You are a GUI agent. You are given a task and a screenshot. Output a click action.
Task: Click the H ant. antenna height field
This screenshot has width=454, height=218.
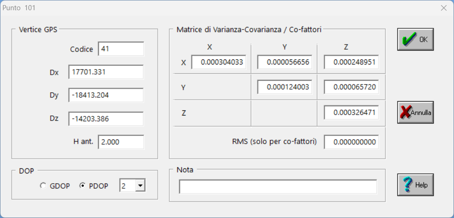121,142
